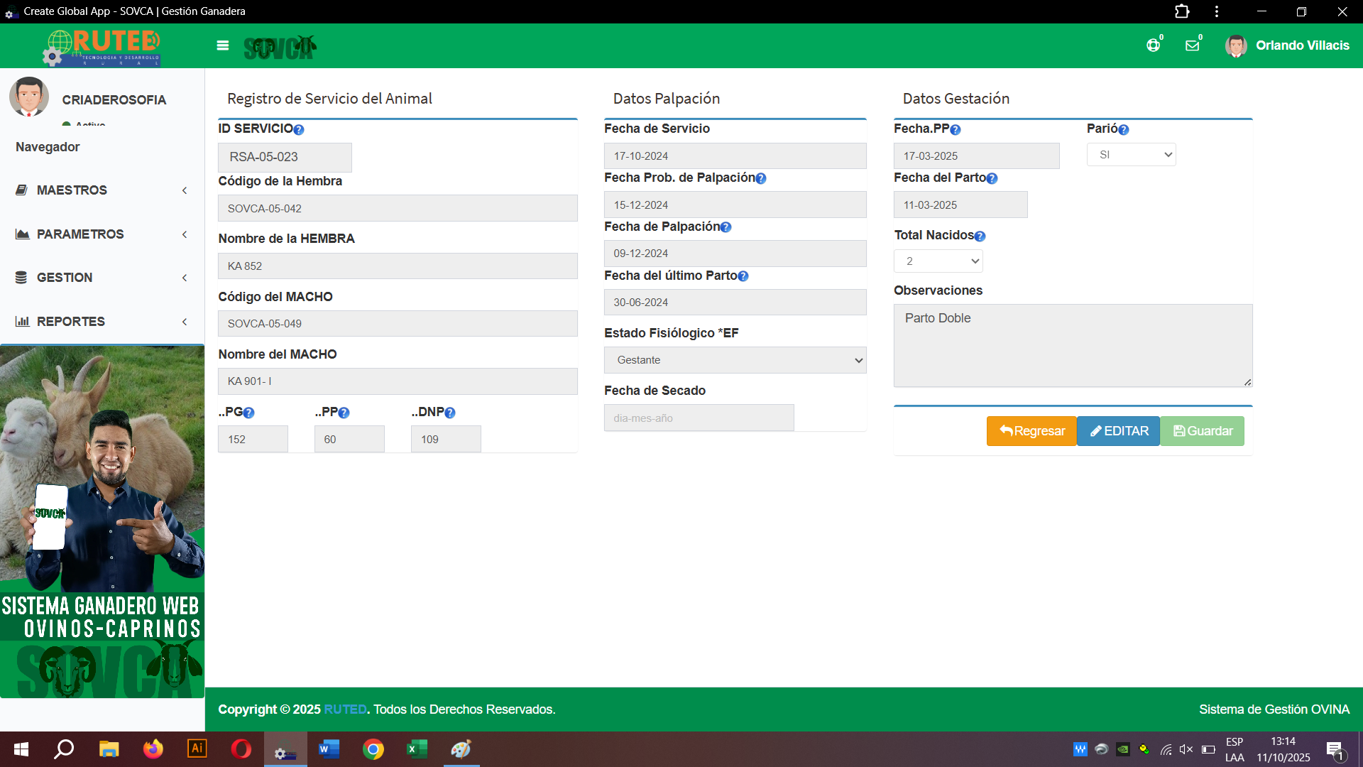Click the help icon next to ID SERVICIO

(299, 130)
